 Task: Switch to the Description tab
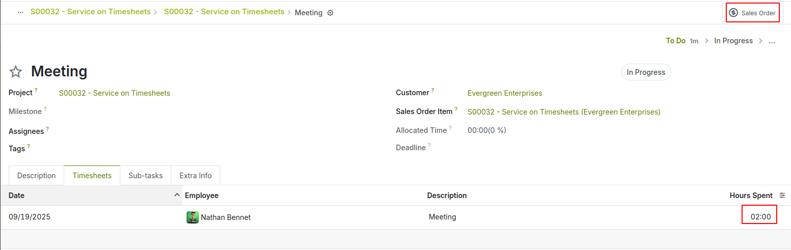pyautogui.click(x=36, y=176)
